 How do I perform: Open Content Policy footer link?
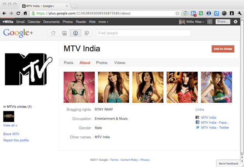129,160
